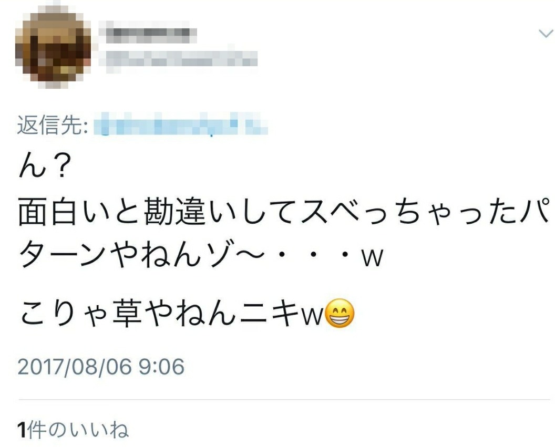Viewport: 555px width, 447px height.
Task: Open the pixelated profile avatar
Action: coord(53,47)
